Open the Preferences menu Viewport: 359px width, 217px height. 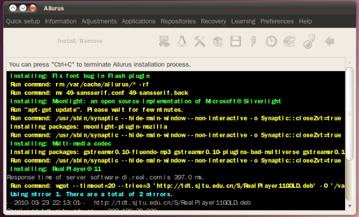[277, 21]
